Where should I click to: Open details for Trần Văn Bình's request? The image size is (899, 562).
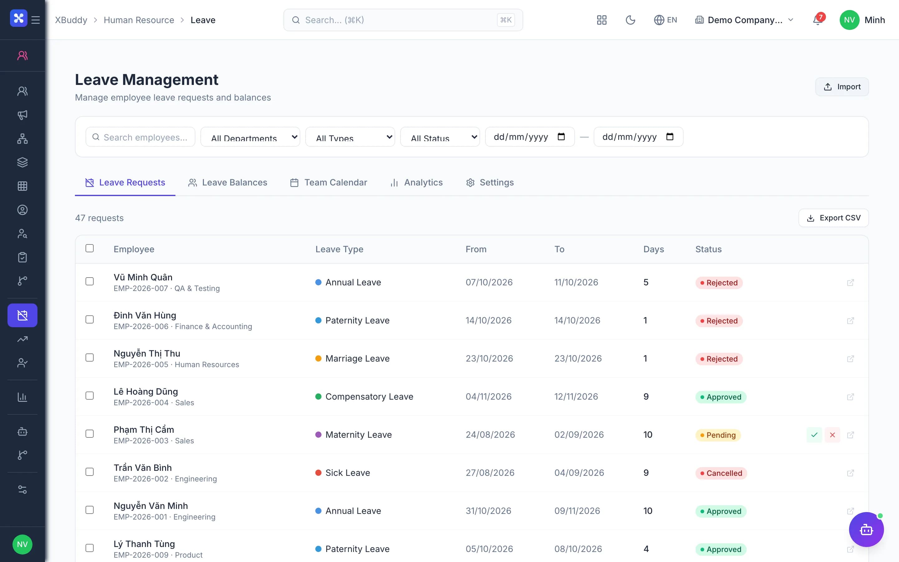click(x=850, y=473)
